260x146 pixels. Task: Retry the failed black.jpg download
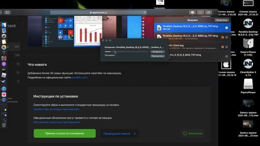point(223,47)
